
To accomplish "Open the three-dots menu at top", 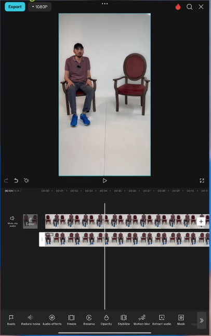I will coord(105,4).
